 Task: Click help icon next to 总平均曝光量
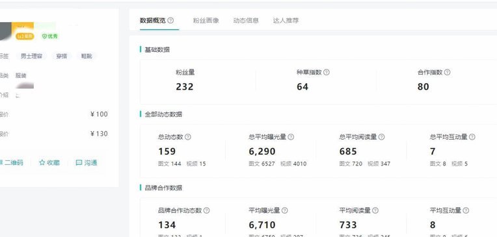point(291,137)
